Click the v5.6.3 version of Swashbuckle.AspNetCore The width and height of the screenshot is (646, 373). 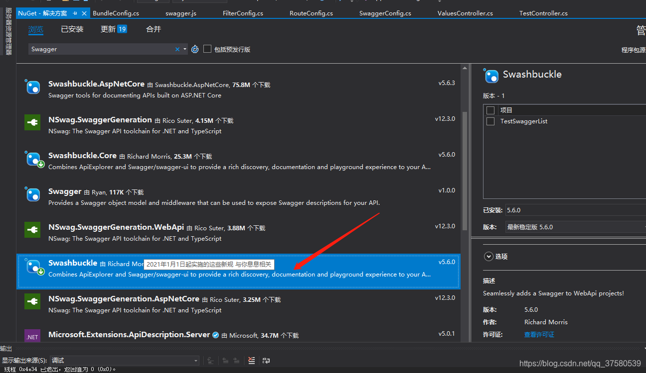447,83
